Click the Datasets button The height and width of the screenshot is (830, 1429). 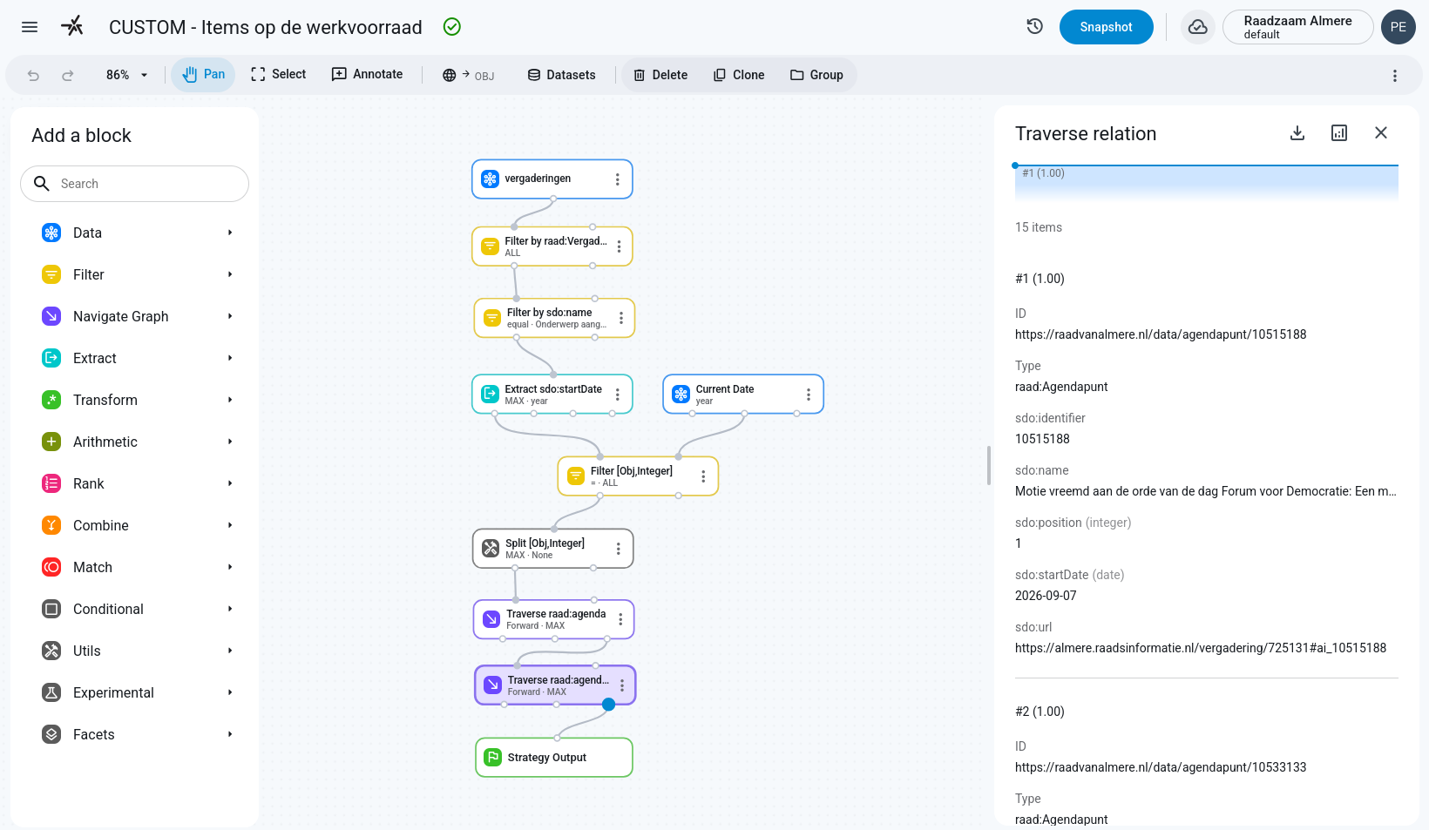coord(561,75)
